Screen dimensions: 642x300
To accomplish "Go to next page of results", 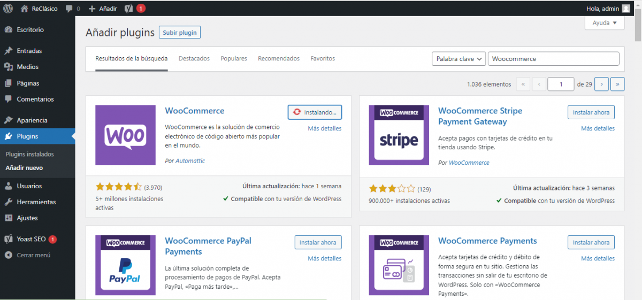I will click(602, 84).
